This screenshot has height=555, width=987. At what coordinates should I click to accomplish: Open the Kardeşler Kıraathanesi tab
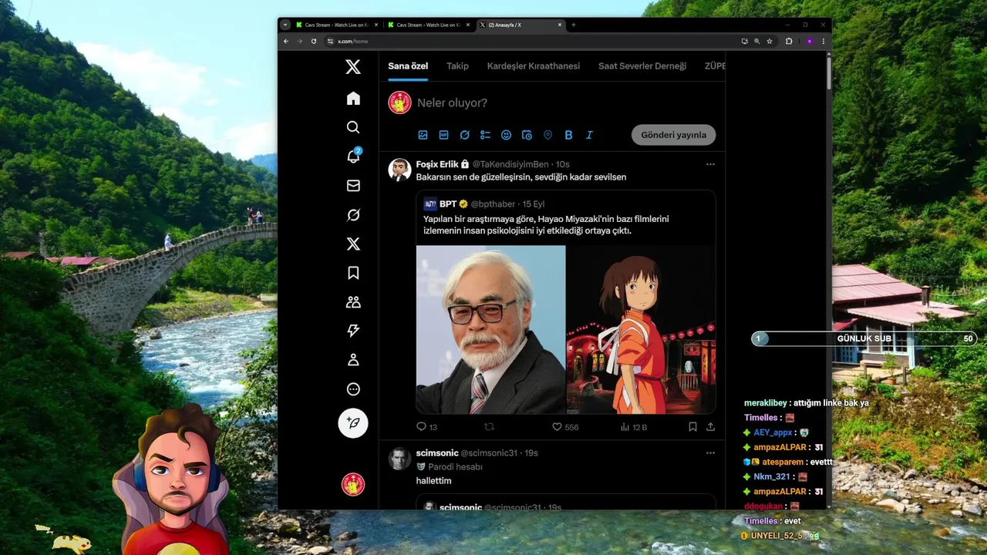coord(534,66)
